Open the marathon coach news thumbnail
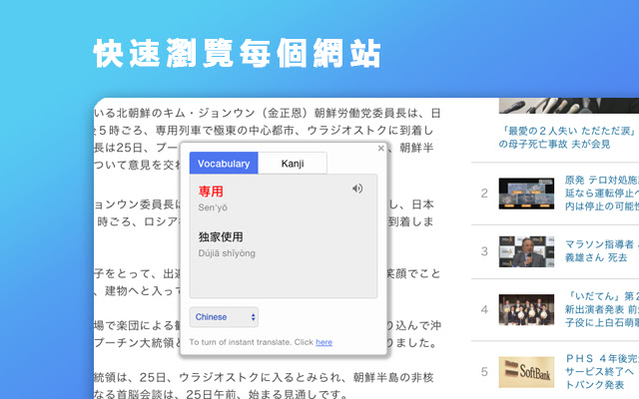 click(526, 251)
